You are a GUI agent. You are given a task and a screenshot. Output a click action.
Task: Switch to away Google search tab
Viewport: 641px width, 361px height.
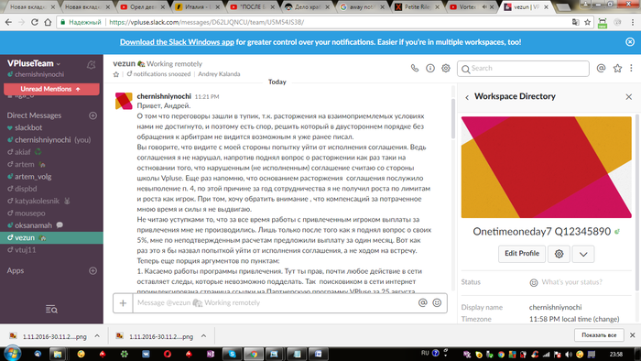pyautogui.click(x=361, y=7)
